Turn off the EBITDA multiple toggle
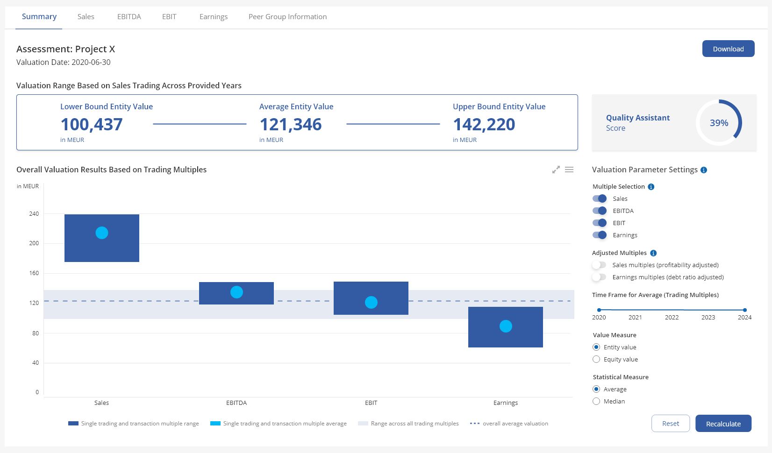Screen dimensions: 772x453 600,211
